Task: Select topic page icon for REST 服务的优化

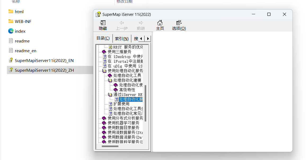Action: coord(110,47)
